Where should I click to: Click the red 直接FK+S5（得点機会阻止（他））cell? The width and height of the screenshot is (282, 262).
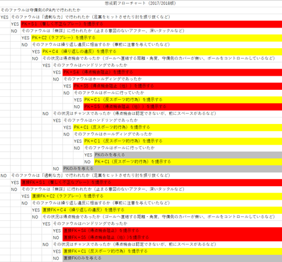[x=172, y=237]
